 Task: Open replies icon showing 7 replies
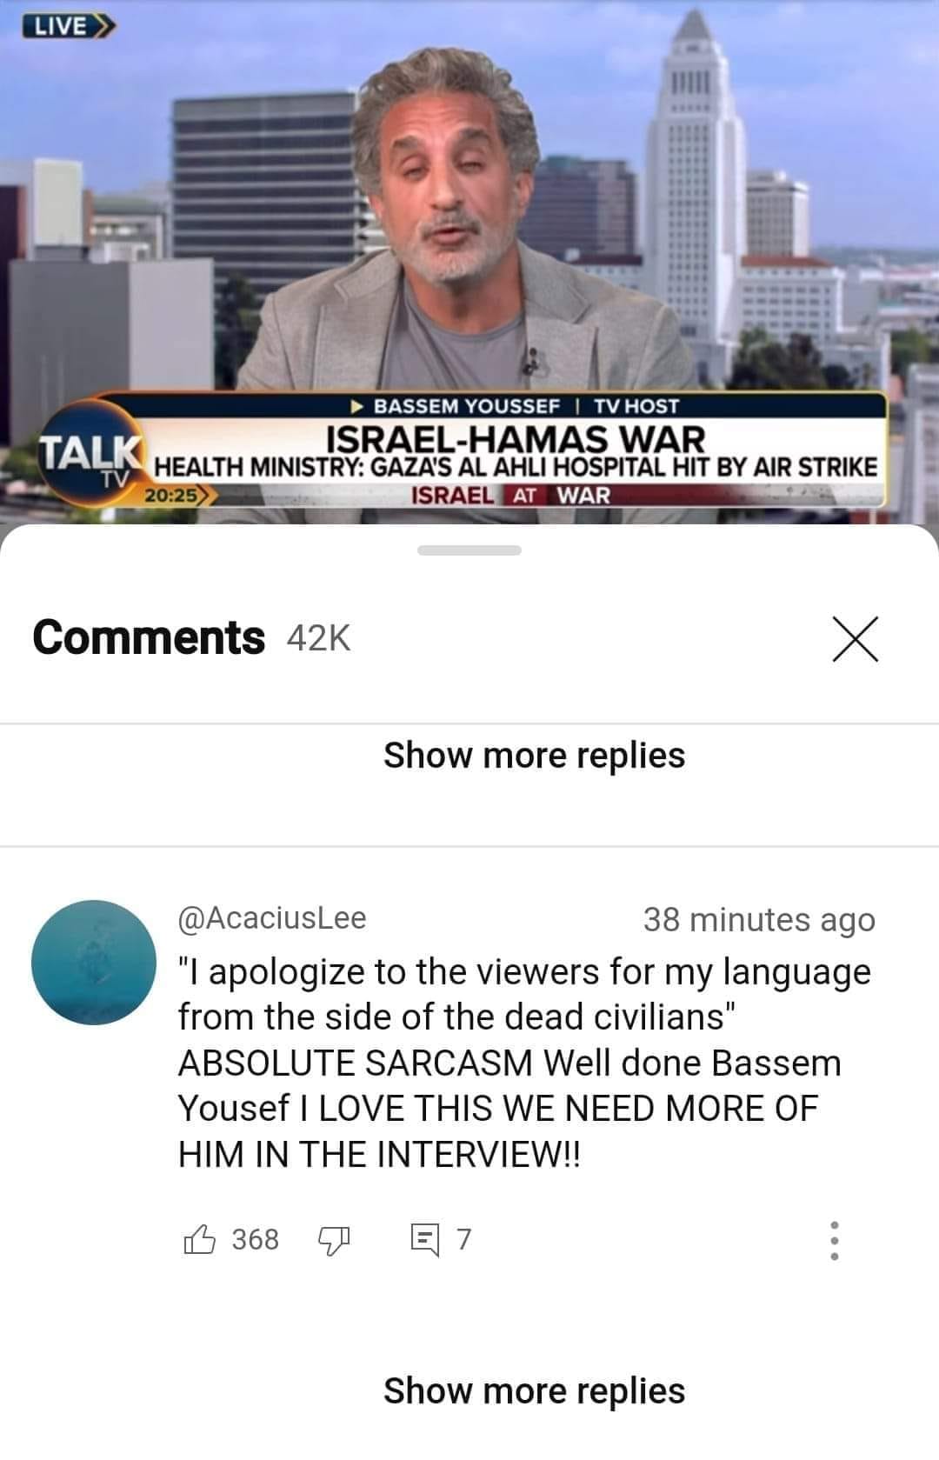tap(425, 1239)
